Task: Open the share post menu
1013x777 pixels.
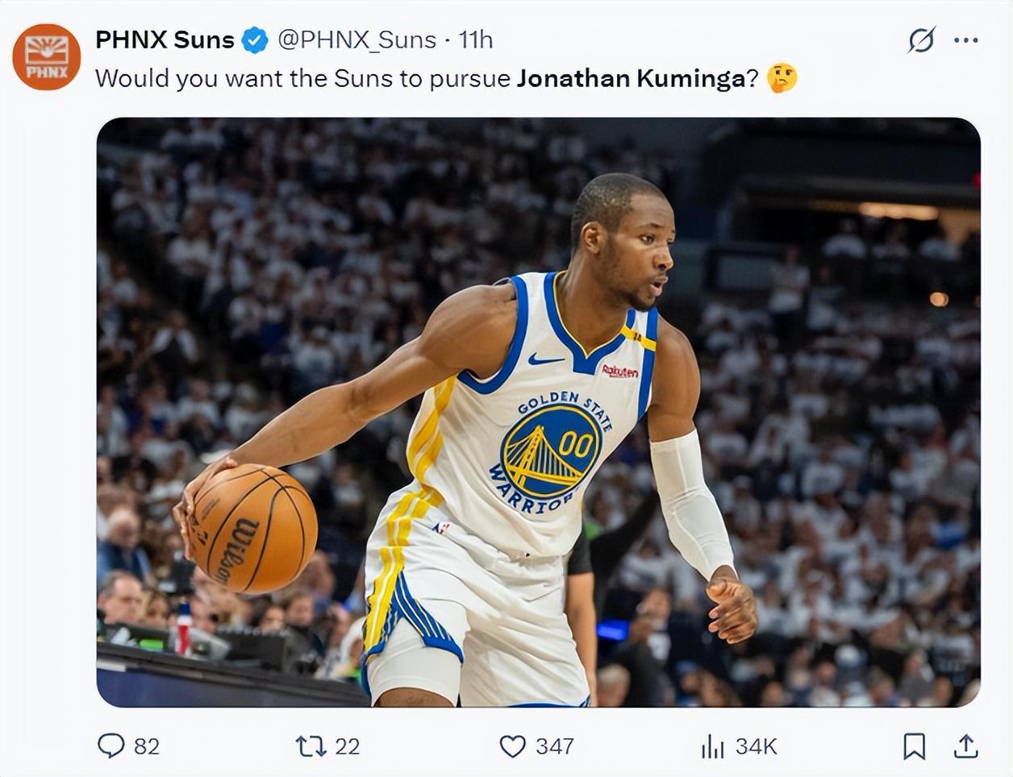Action: tap(965, 746)
